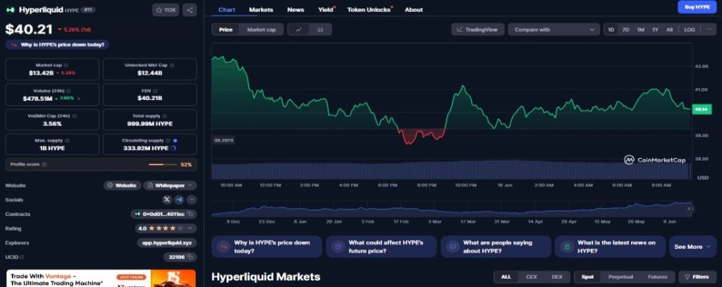Toggle chart to Market cap view
Screen dimensions: 722x287
tap(262, 30)
